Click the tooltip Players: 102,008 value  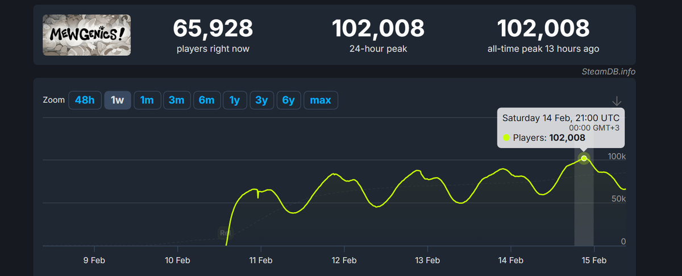tap(549, 138)
